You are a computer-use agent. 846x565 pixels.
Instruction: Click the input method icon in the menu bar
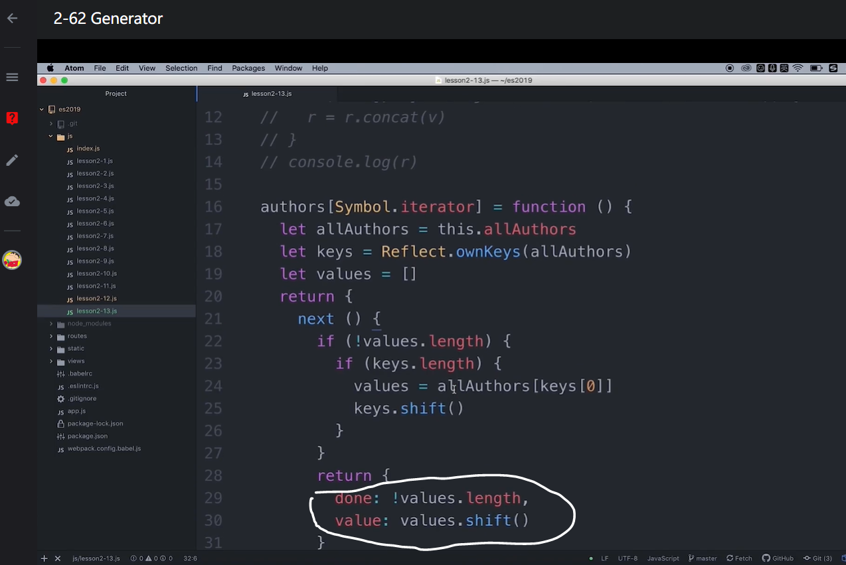pyautogui.click(x=784, y=68)
